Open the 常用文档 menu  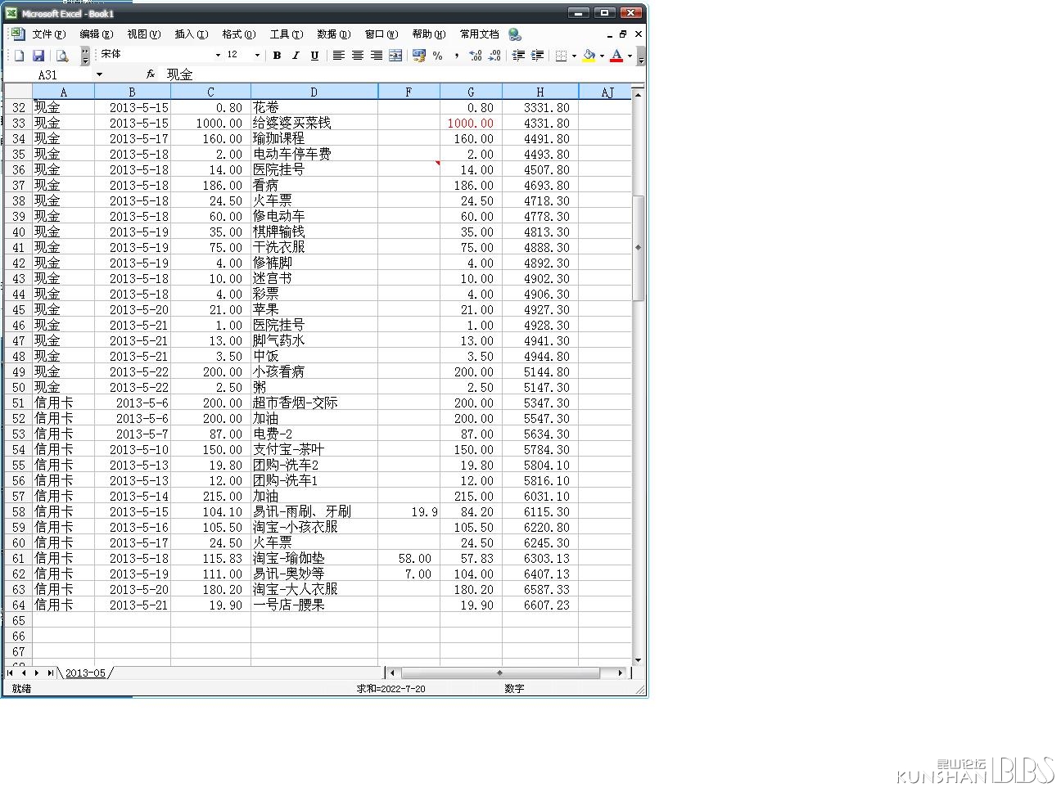pos(479,34)
